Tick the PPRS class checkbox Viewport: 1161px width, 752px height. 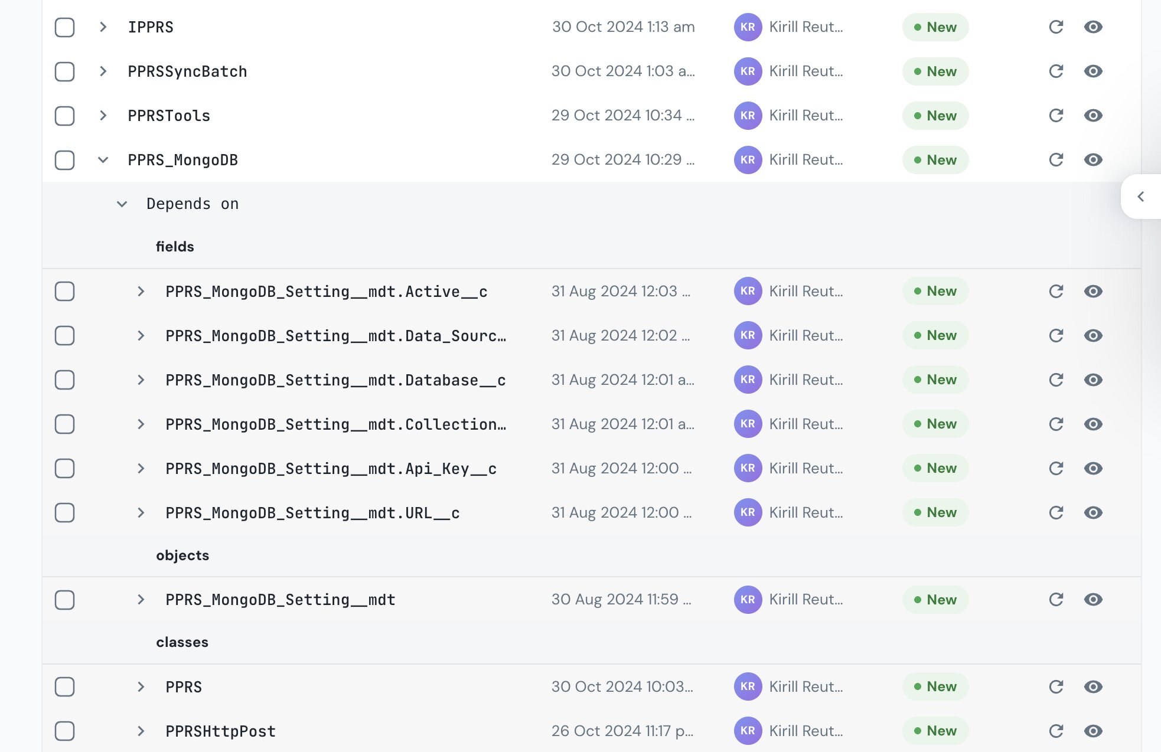click(x=64, y=686)
